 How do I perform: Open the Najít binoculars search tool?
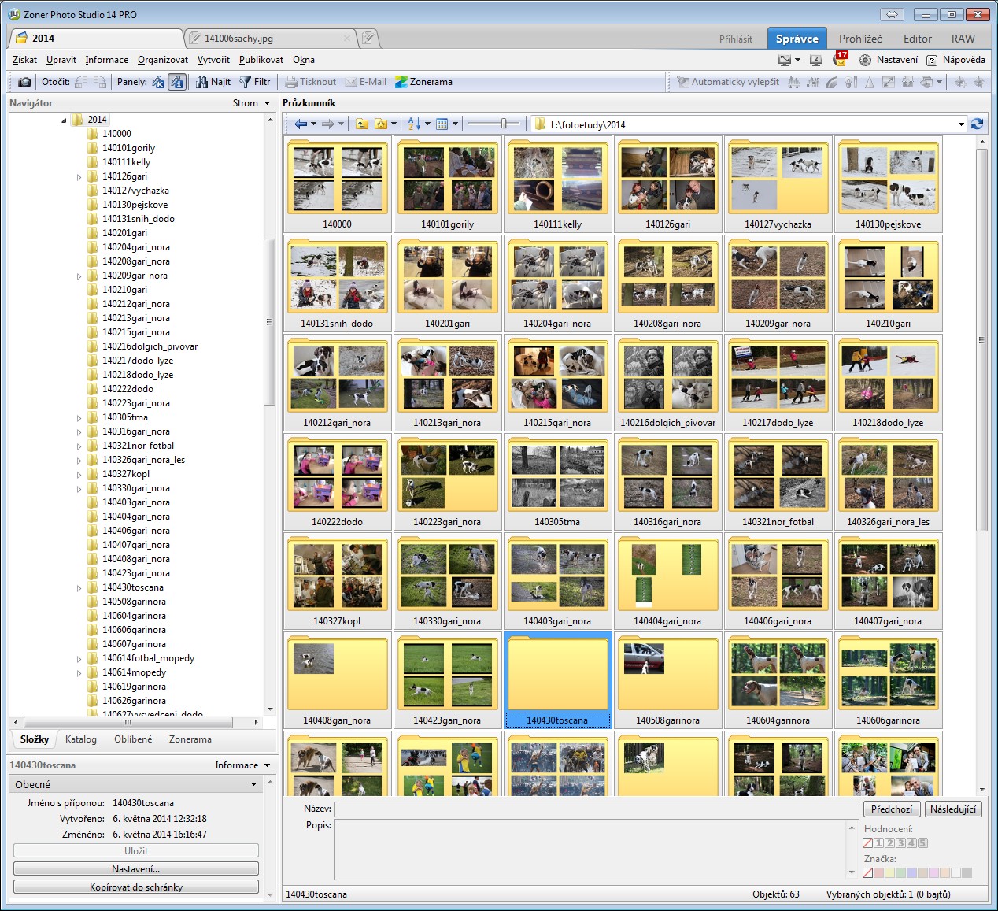[x=213, y=82]
